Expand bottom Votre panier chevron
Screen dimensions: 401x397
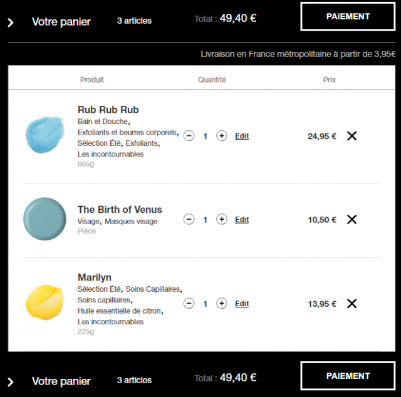click(11, 382)
